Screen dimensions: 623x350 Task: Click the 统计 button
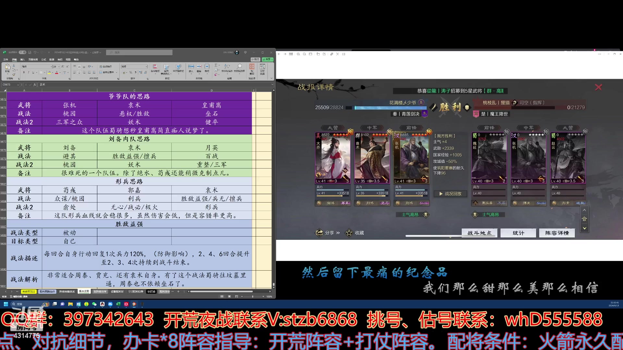[x=518, y=233]
